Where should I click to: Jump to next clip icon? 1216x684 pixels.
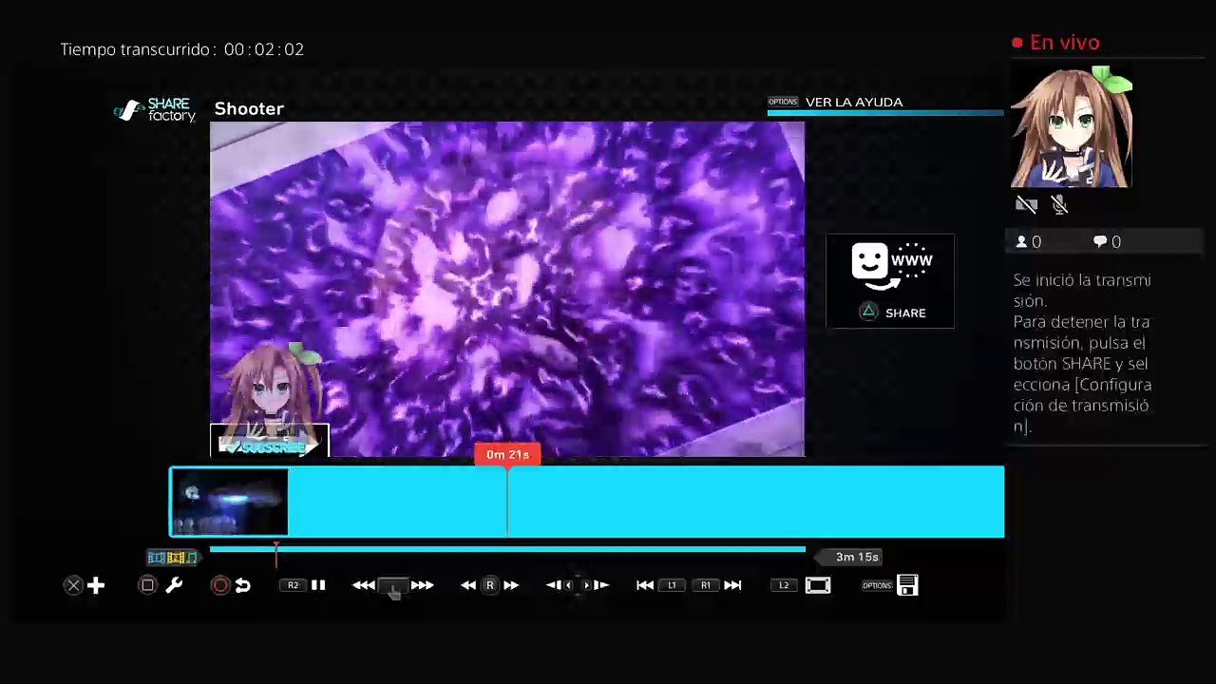click(732, 585)
